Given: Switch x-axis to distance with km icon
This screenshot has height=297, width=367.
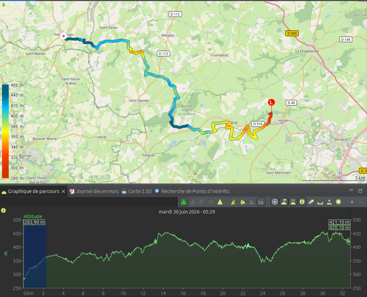Looking at the screenshot, I should [x=261, y=202].
